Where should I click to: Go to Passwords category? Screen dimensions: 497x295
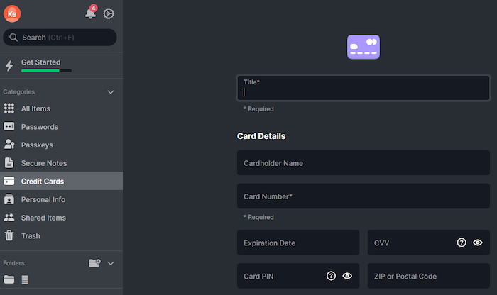pyautogui.click(x=62, y=127)
